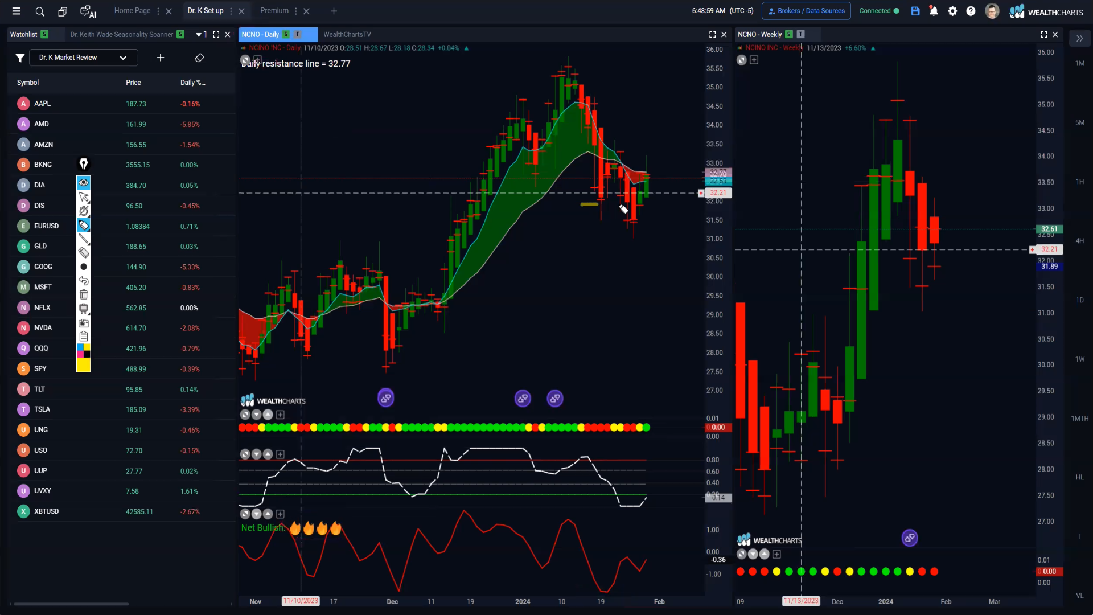The height and width of the screenshot is (615, 1093).
Task: Open the Seasonality Scanner tab
Action: pyautogui.click(x=122, y=34)
